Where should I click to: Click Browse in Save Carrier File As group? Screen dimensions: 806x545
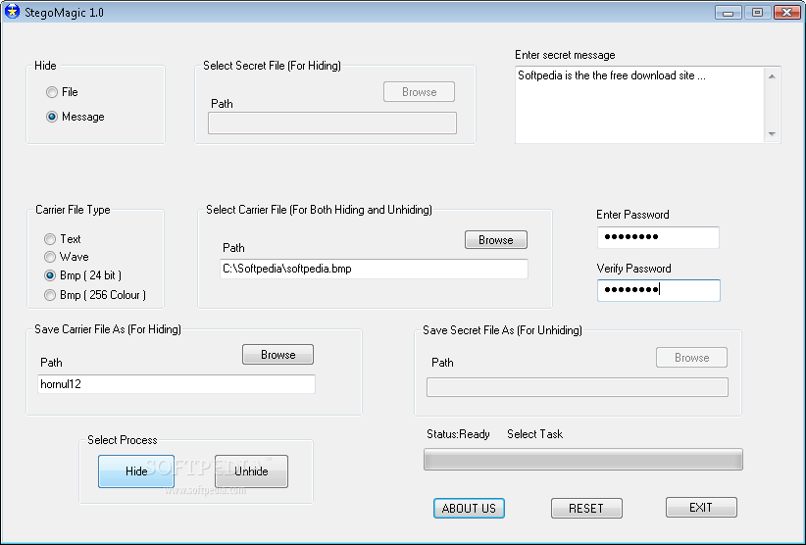(x=277, y=355)
